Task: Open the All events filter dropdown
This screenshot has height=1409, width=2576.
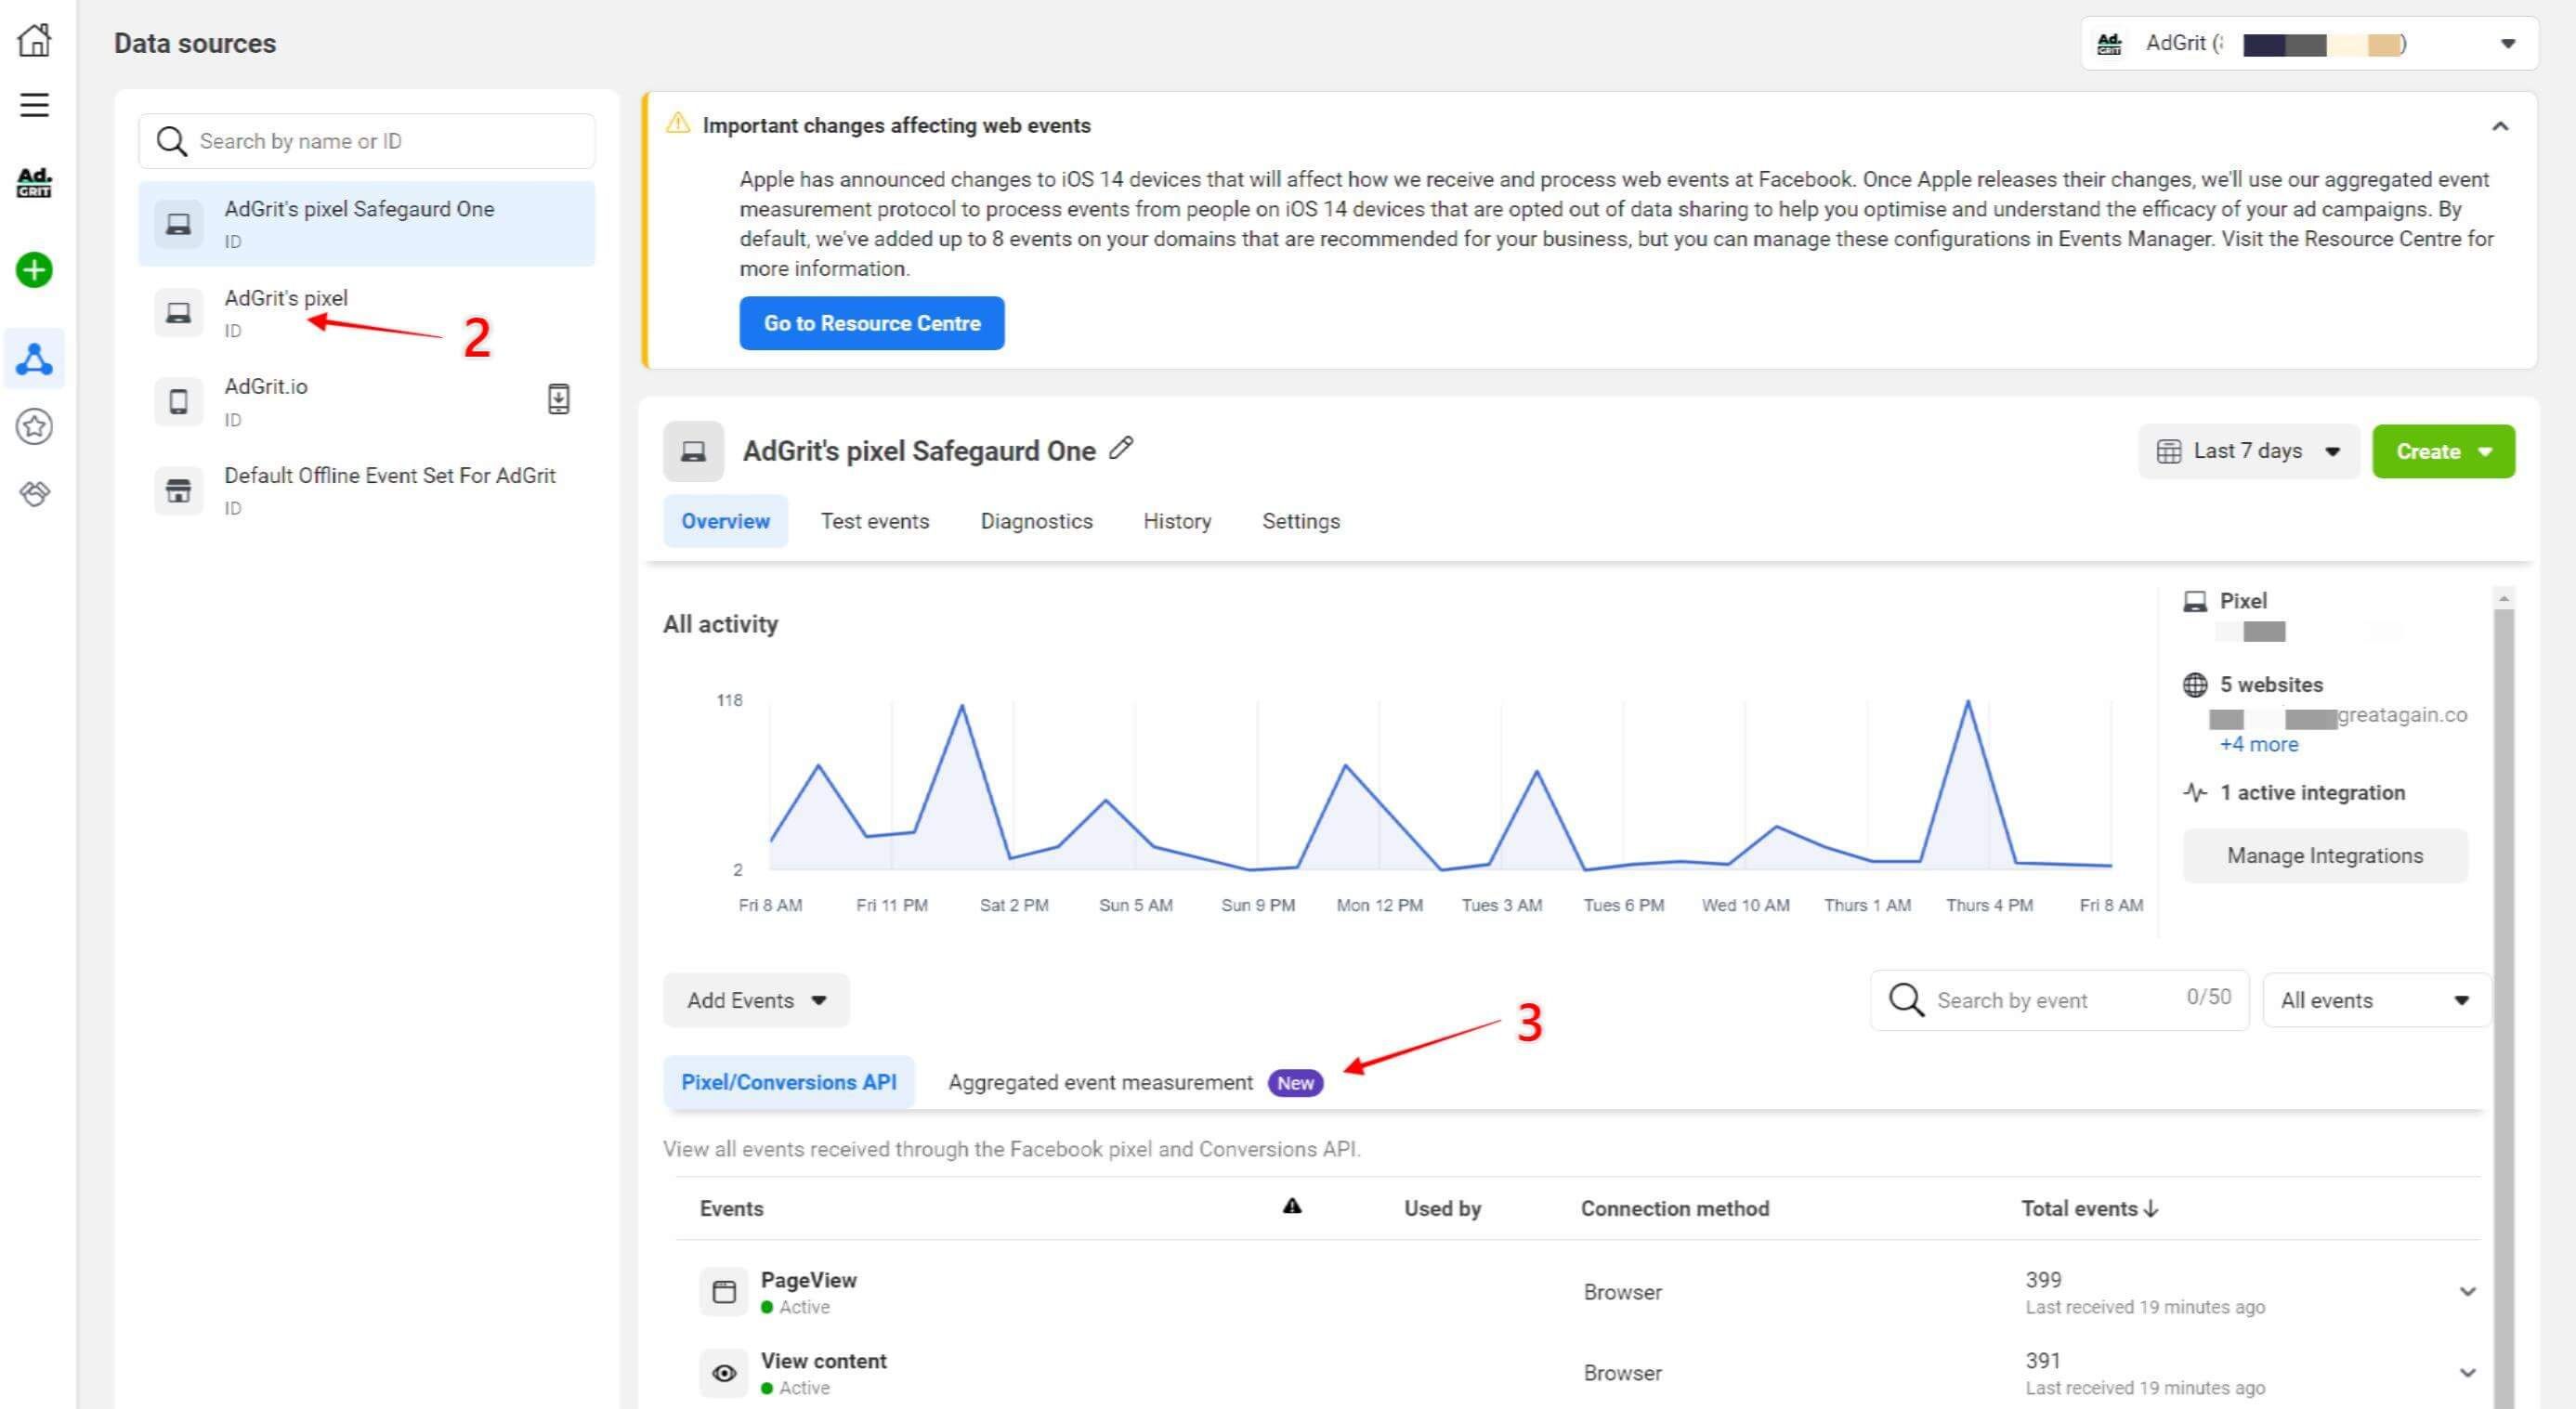Action: coord(2375,1000)
